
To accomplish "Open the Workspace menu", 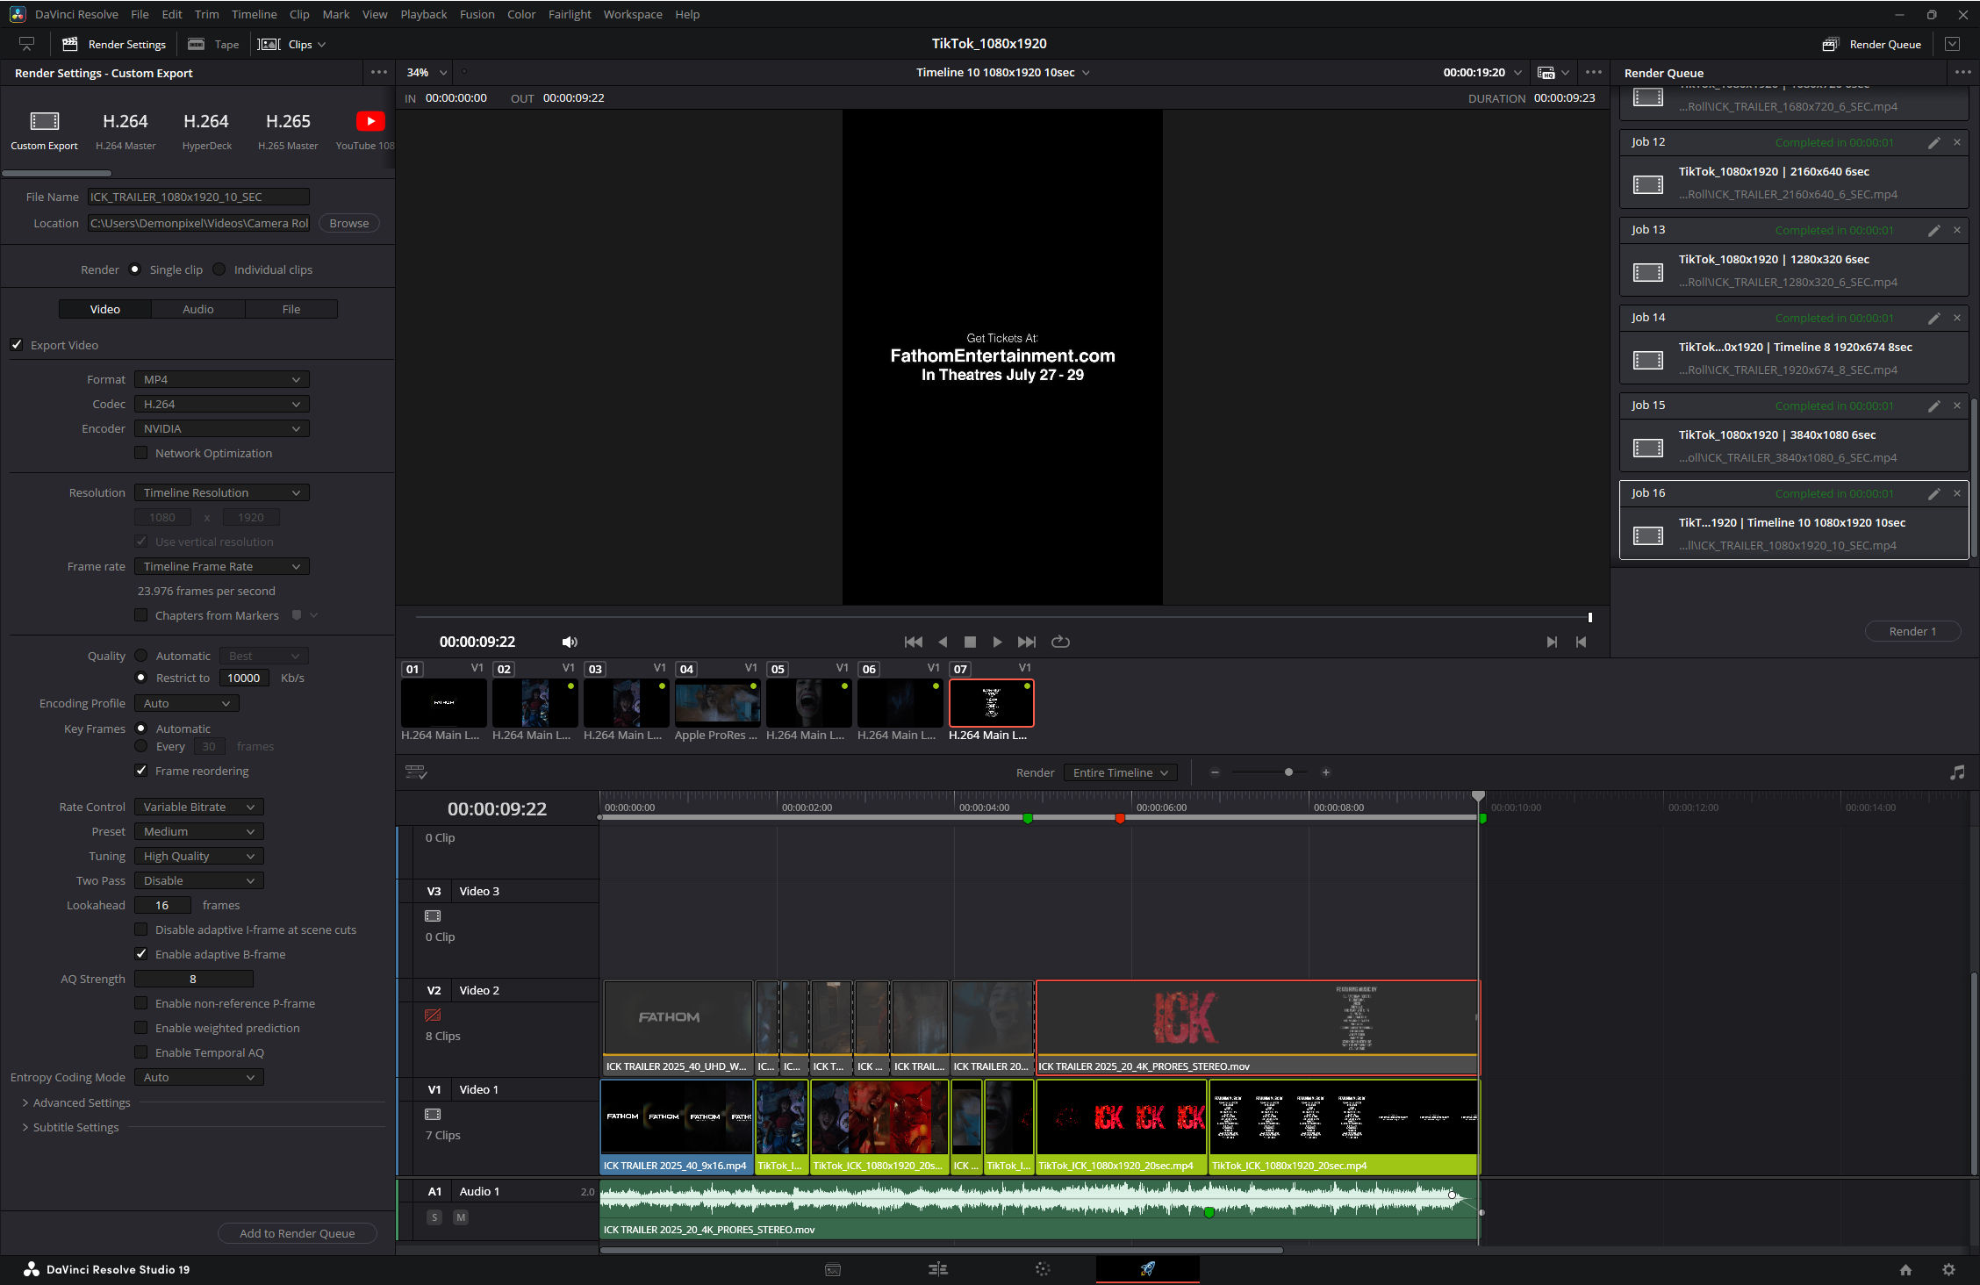I will pyautogui.click(x=633, y=14).
